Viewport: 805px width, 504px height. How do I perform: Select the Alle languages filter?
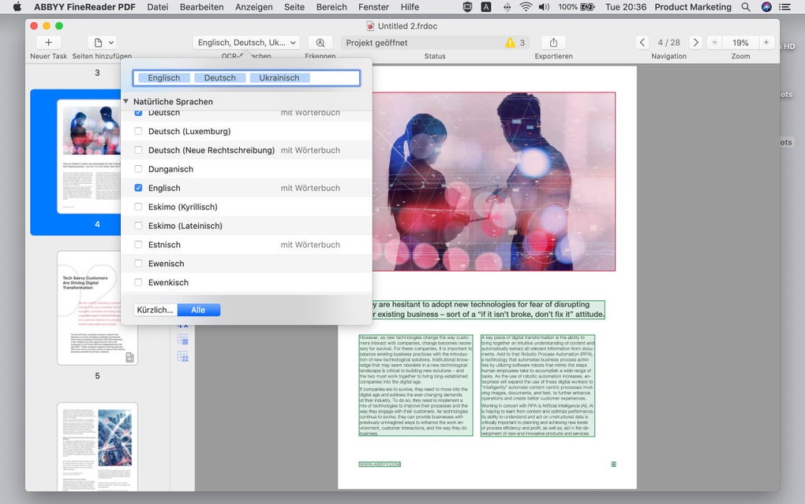coord(198,310)
